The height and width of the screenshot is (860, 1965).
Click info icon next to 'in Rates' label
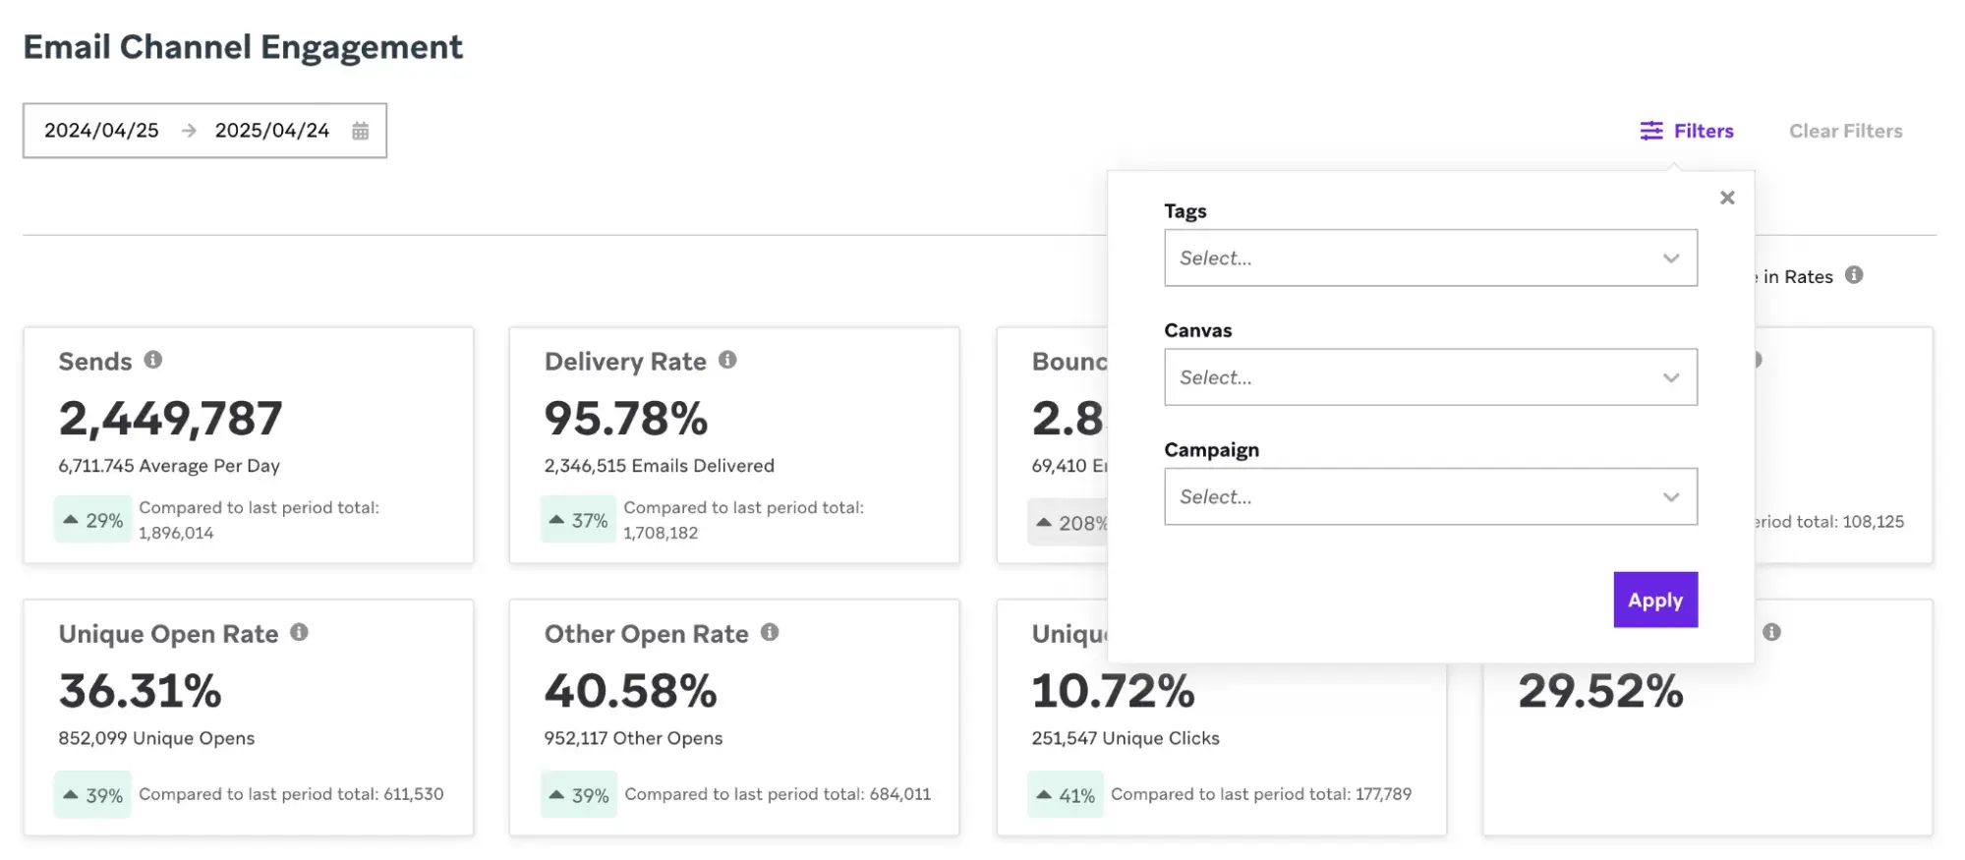1854,275
